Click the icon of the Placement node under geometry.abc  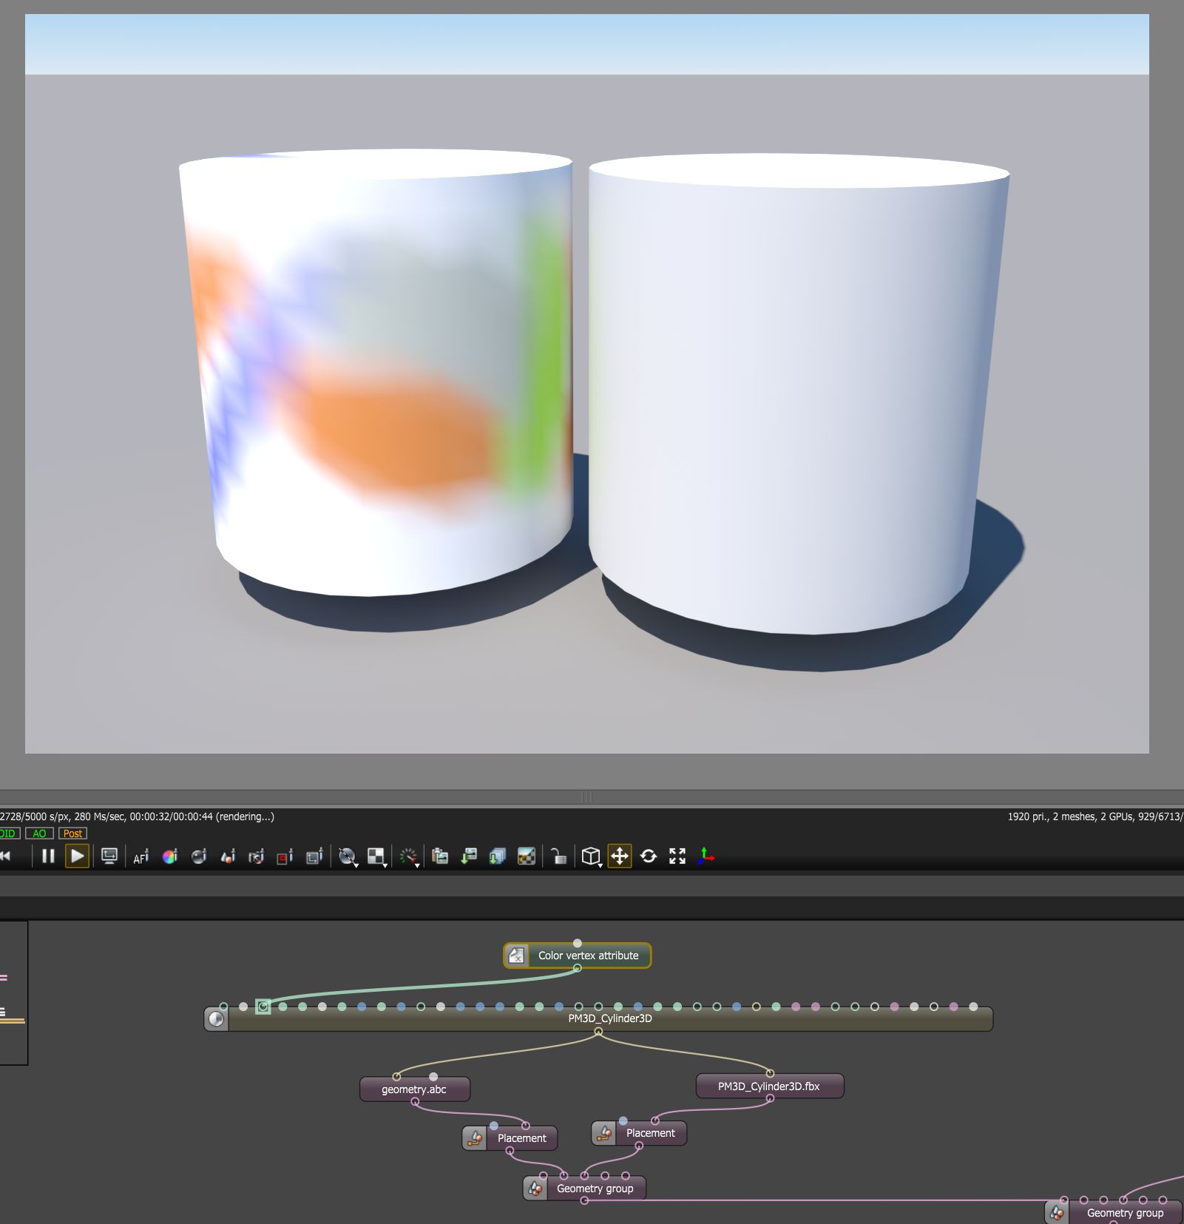(475, 1138)
